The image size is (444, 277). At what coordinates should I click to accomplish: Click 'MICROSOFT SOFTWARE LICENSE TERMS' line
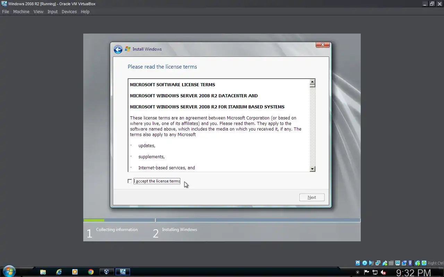click(x=172, y=84)
